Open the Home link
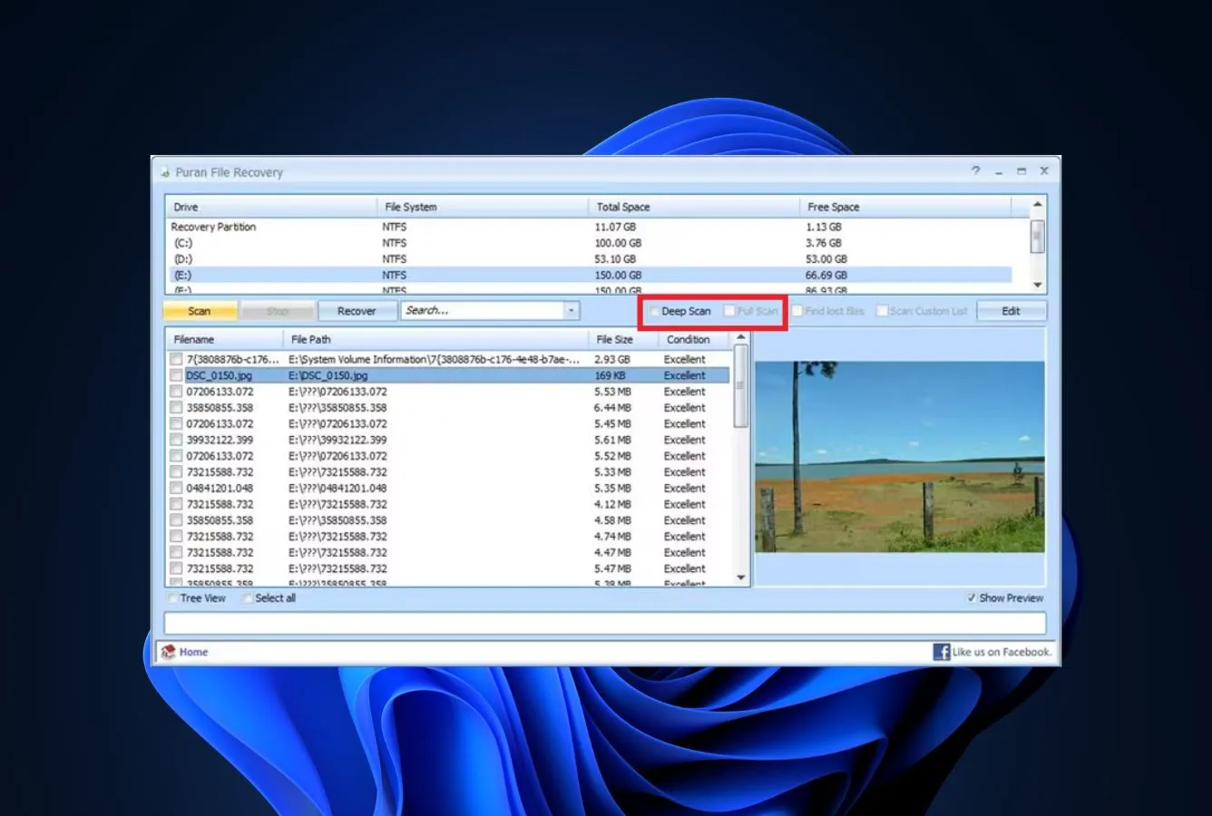1212x816 pixels. coord(193,652)
